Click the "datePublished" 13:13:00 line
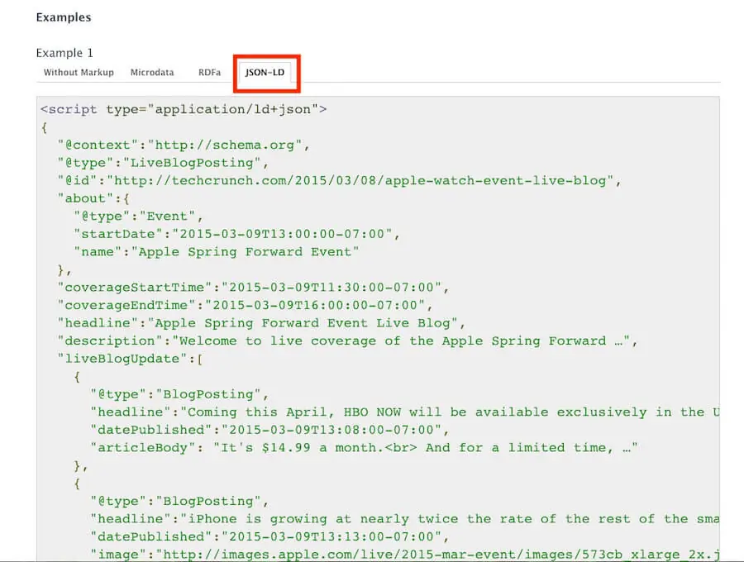The image size is (744, 562). pos(269,537)
